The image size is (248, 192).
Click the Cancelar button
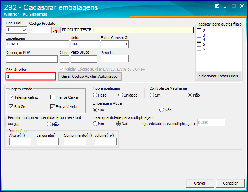[x=230, y=183]
